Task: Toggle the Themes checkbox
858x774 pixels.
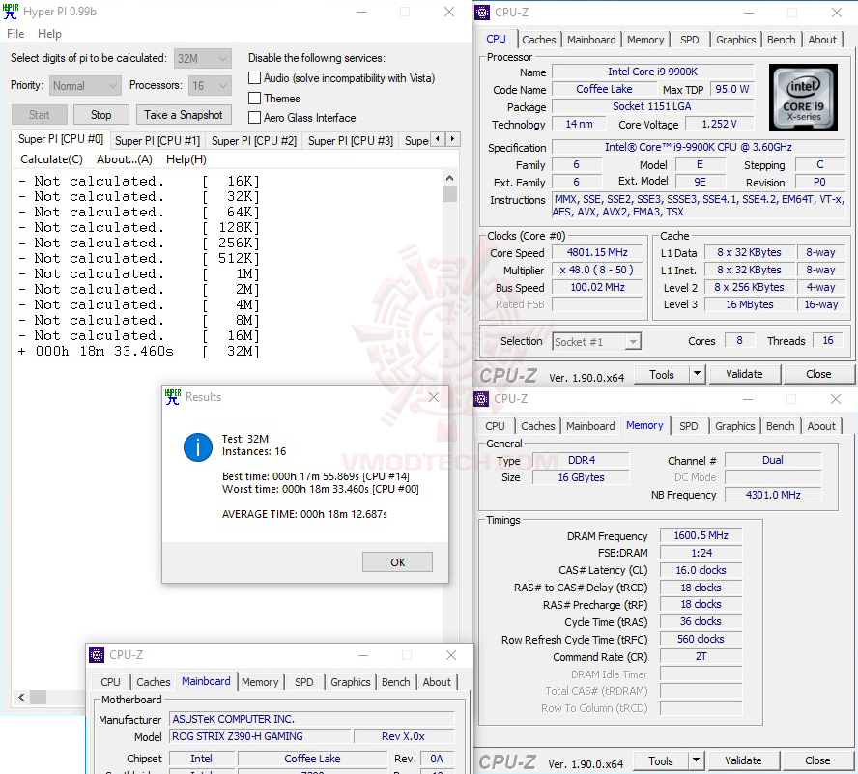Action: (254, 98)
